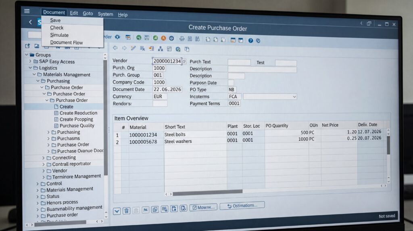Select Create Reoduction in the tree
This screenshot has width=413, height=231.
78,113
